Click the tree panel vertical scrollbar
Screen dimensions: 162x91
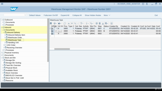pos(48,40)
